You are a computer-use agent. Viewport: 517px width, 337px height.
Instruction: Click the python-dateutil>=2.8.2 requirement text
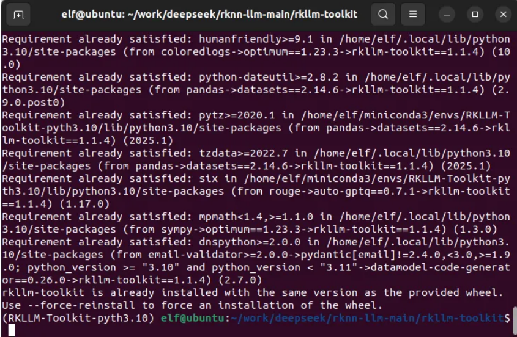coord(251,78)
